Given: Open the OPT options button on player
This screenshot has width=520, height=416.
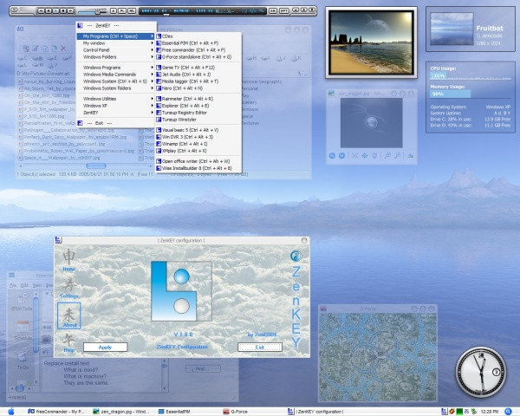Looking at the screenshot, I should (284, 10).
